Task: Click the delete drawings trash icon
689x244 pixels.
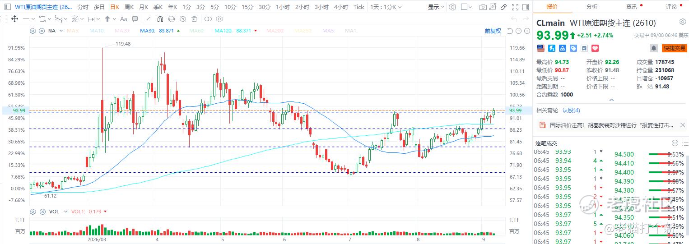Action: pyautogui.click(x=194, y=19)
